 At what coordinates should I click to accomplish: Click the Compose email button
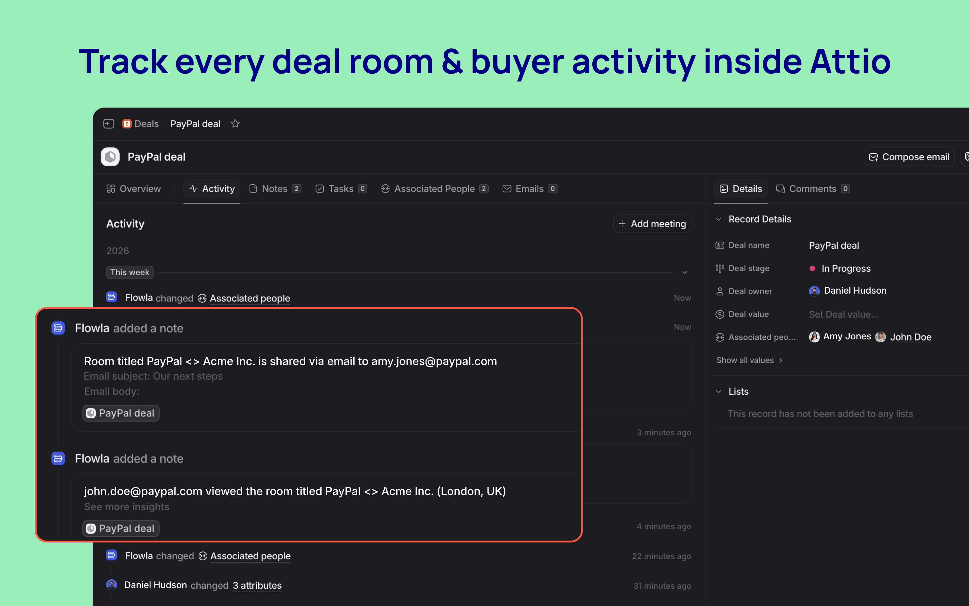pyautogui.click(x=909, y=157)
